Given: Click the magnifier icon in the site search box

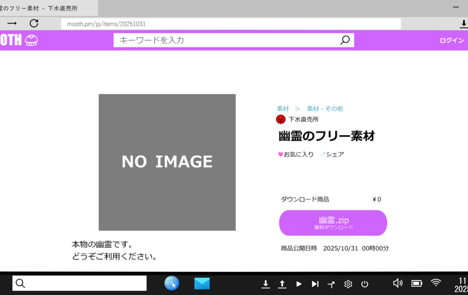Looking at the screenshot, I should [344, 40].
